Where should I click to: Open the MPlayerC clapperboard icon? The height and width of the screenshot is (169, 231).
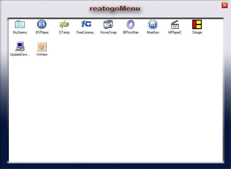point(175,24)
